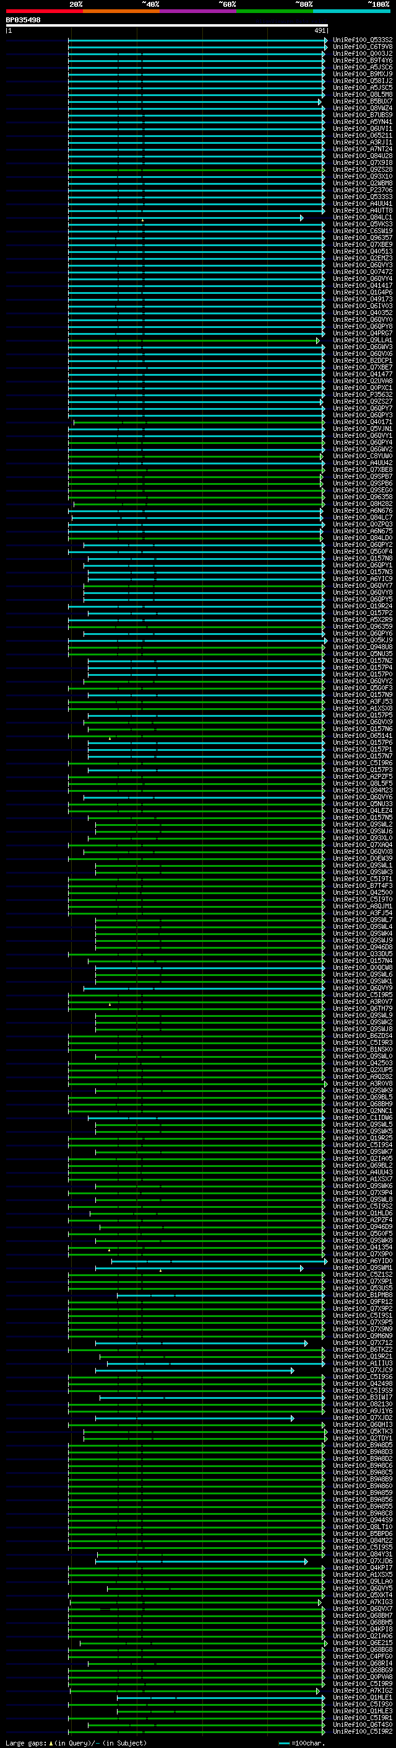This screenshot has height=1748, width=396.
Task: Click the cyan 100char scale legend bar
Action: pyautogui.click(x=284, y=1743)
